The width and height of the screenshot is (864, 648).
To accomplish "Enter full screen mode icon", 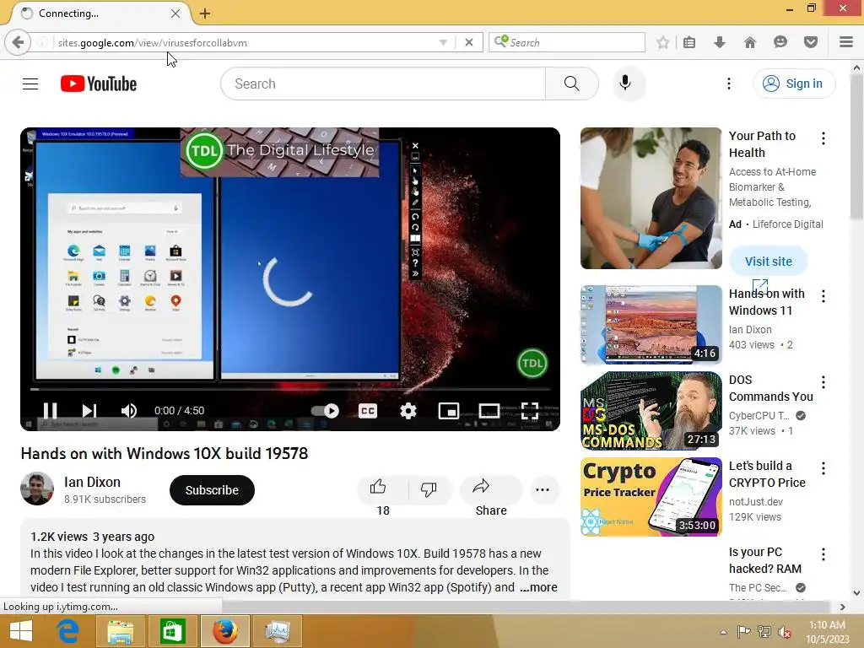I will [530, 411].
